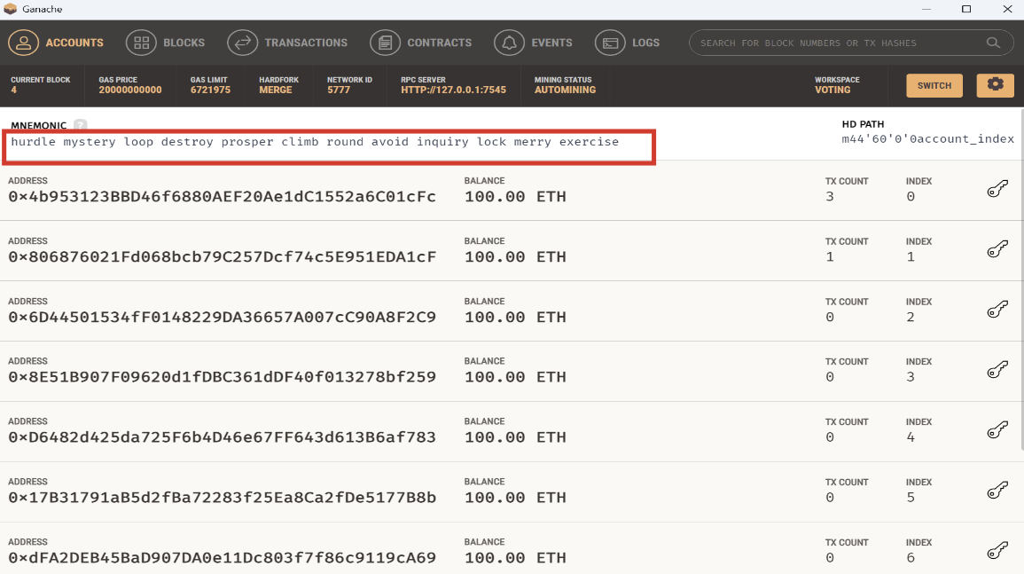Click the Transactions arrows icon
Image resolution: width=1024 pixels, height=574 pixels.
[242, 43]
